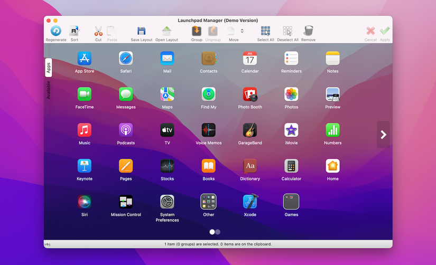Select the GarageBand app icon
Image resolution: width=436 pixels, height=265 pixels.
pyautogui.click(x=250, y=130)
